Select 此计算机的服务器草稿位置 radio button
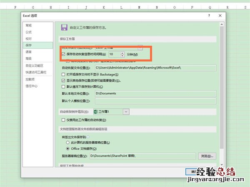 click(68, 143)
